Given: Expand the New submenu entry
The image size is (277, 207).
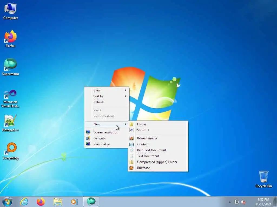Looking at the screenshot, I should [x=107, y=124].
